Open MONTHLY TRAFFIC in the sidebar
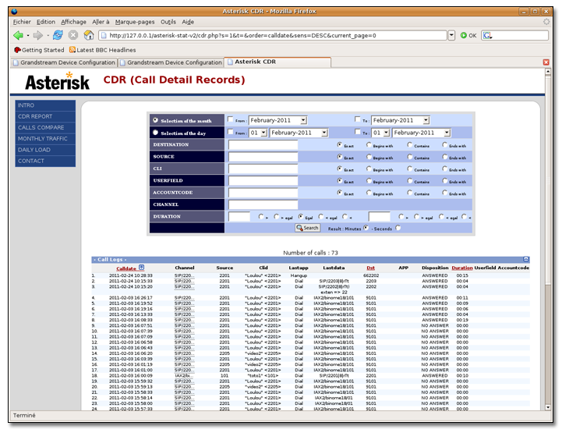562x433 pixels. 45,138
